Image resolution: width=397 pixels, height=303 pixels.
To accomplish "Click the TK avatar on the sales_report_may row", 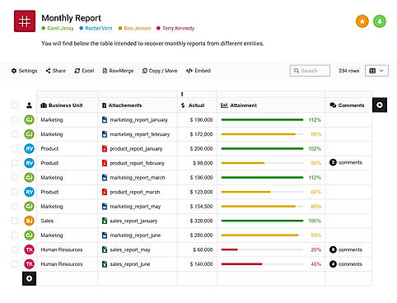I will pyautogui.click(x=29, y=249).
